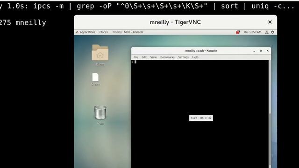Image resolution: width=299 pixels, height=168 pixels.
Task: Open Konsole File menu
Action: 136,57
